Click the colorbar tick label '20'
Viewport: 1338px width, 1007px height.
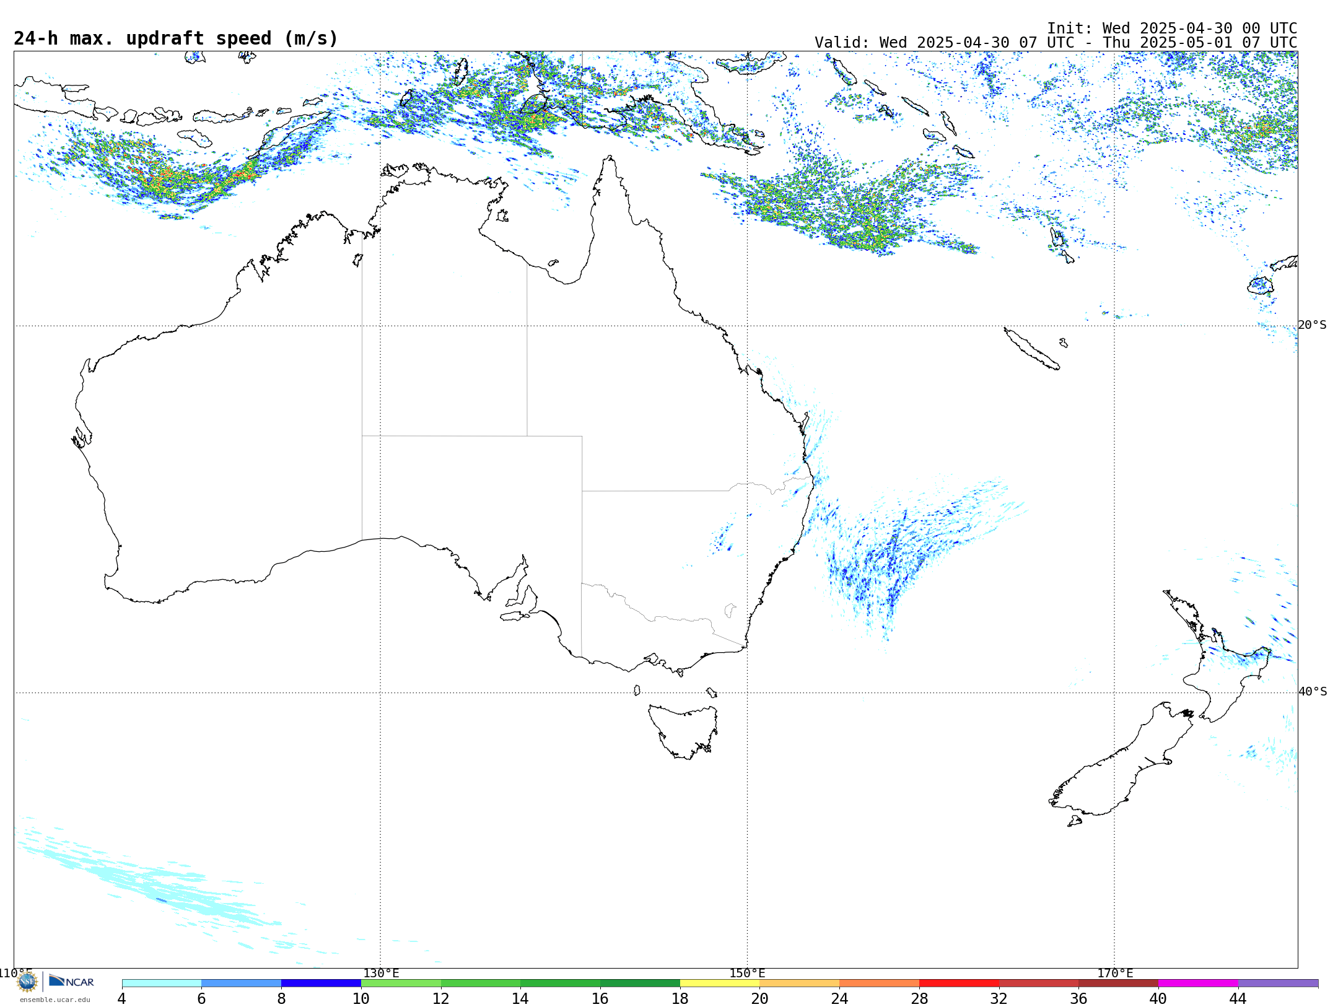760,999
